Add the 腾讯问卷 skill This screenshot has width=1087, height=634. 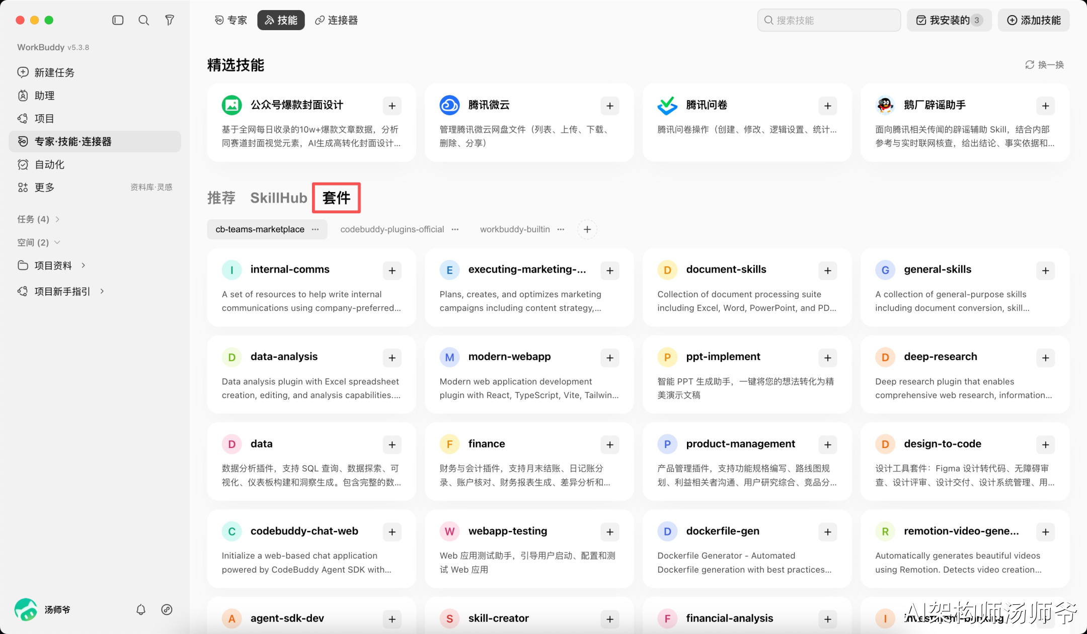[x=828, y=106]
